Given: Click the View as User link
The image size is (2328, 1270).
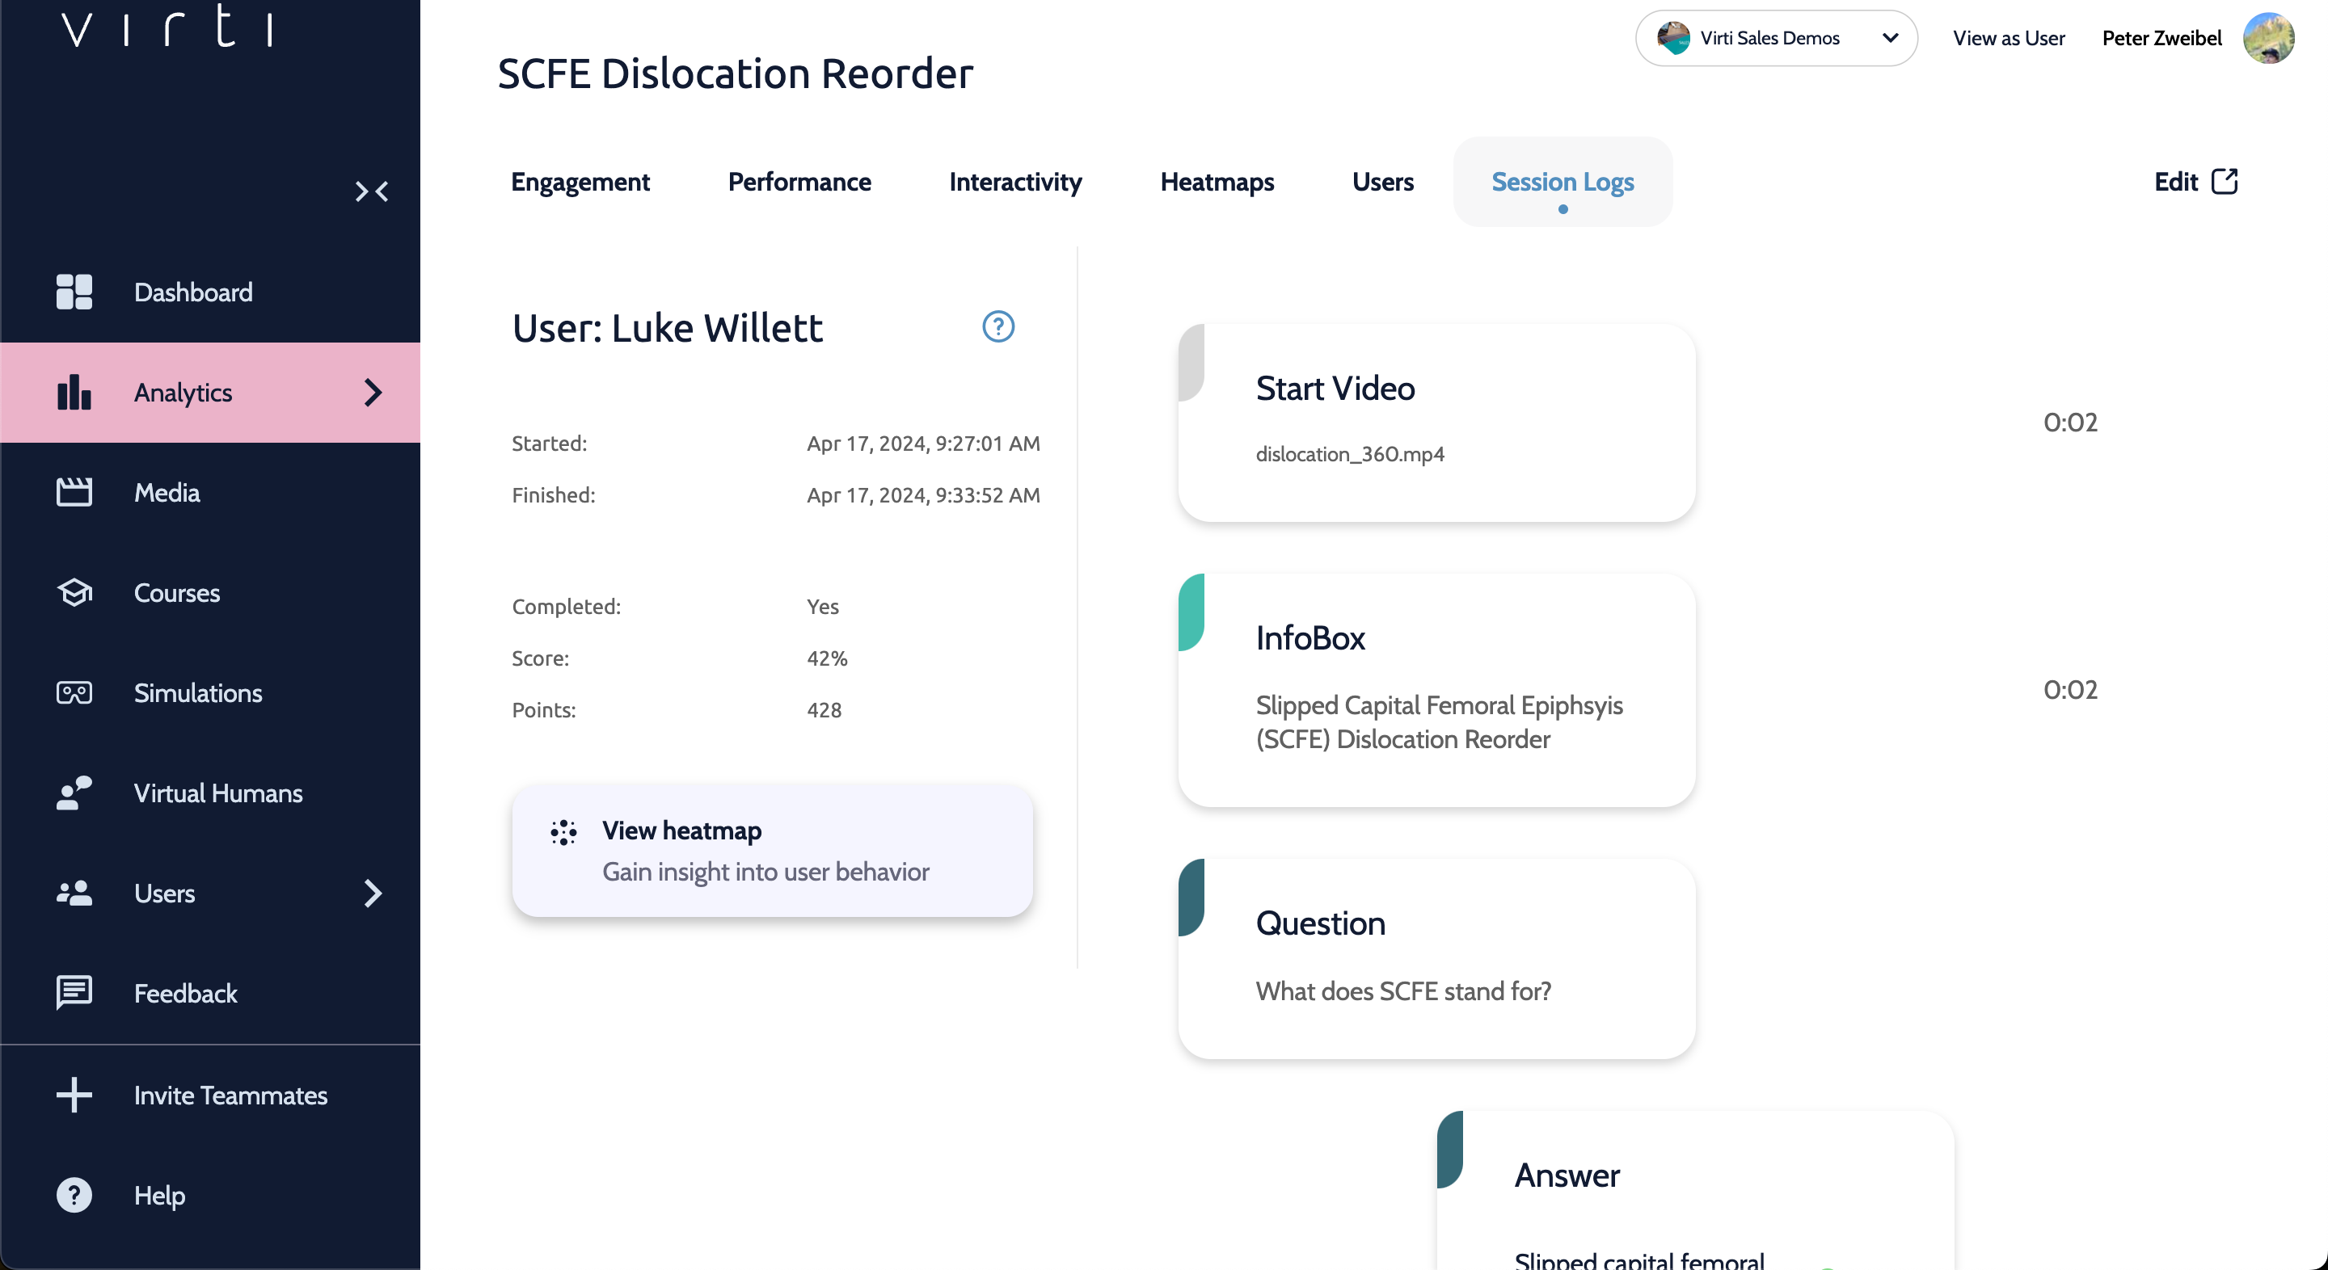Looking at the screenshot, I should click(x=2008, y=38).
